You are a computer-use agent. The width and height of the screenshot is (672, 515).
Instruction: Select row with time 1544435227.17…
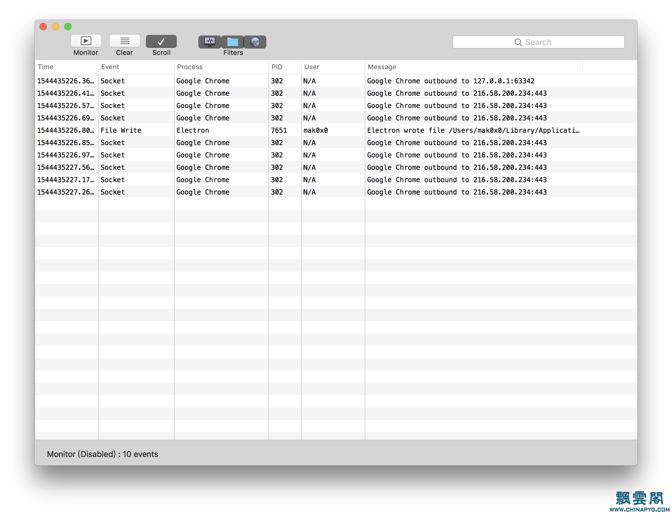[x=336, y=179]
